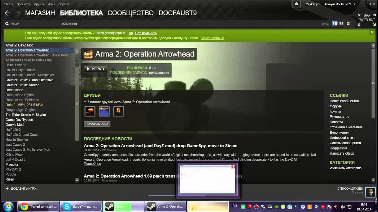Open the system volume speaker icon
This screenshot has width=378, height=212.
(343, 207)
